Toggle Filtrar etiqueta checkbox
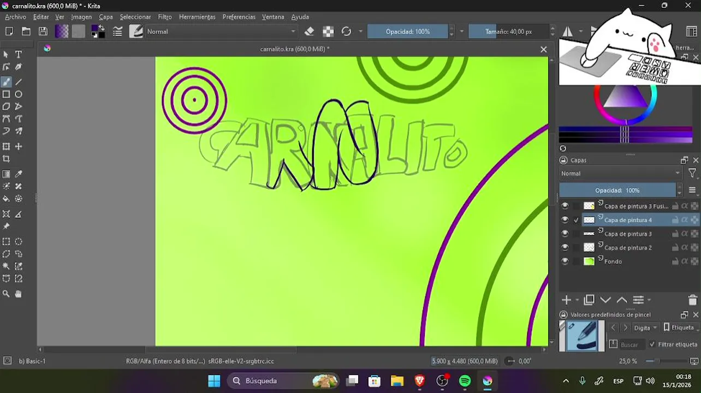This screenshot has width=701, height=393. pyautogui.click(x=652, y=344)
